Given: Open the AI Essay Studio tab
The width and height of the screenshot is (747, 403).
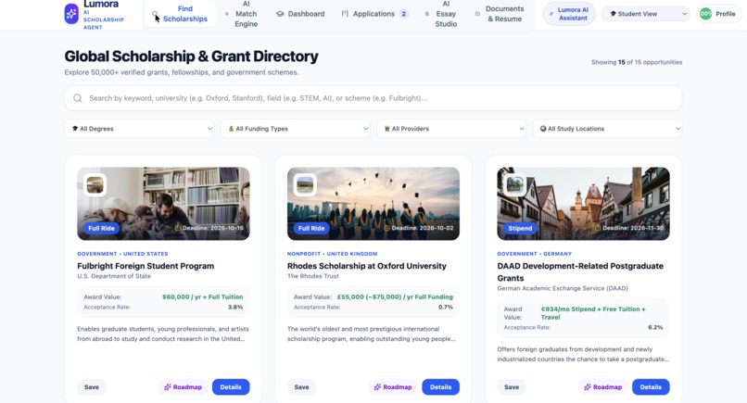Looking at the screenshot, I should coord(441,14).
